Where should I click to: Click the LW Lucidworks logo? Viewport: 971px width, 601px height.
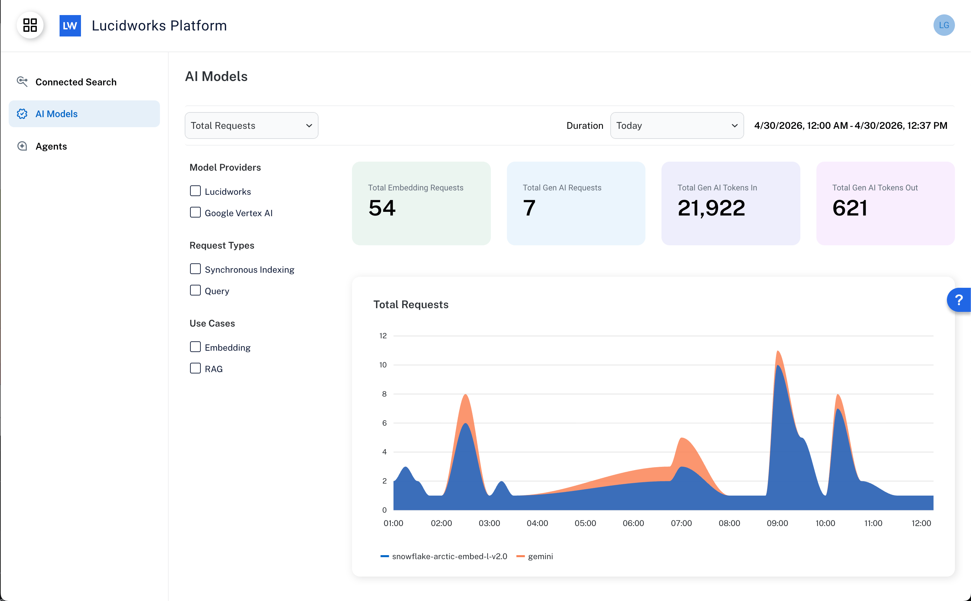coord(70,26)
